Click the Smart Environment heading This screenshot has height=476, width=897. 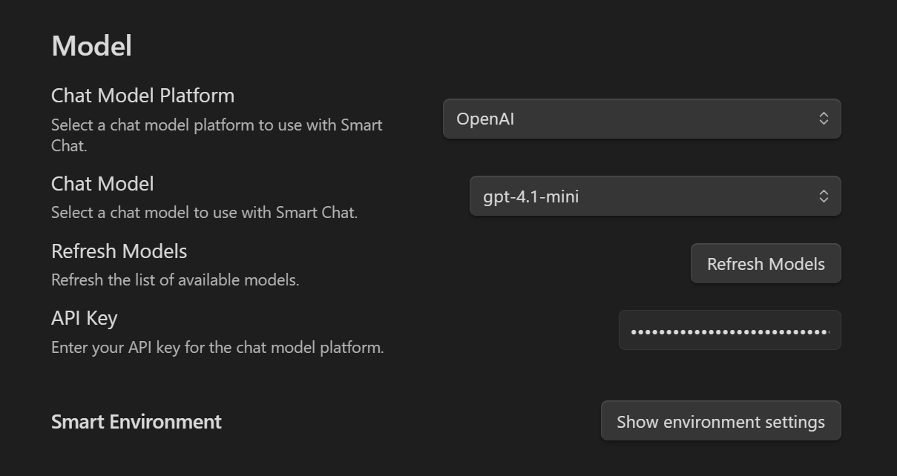(x=137, y=422)
